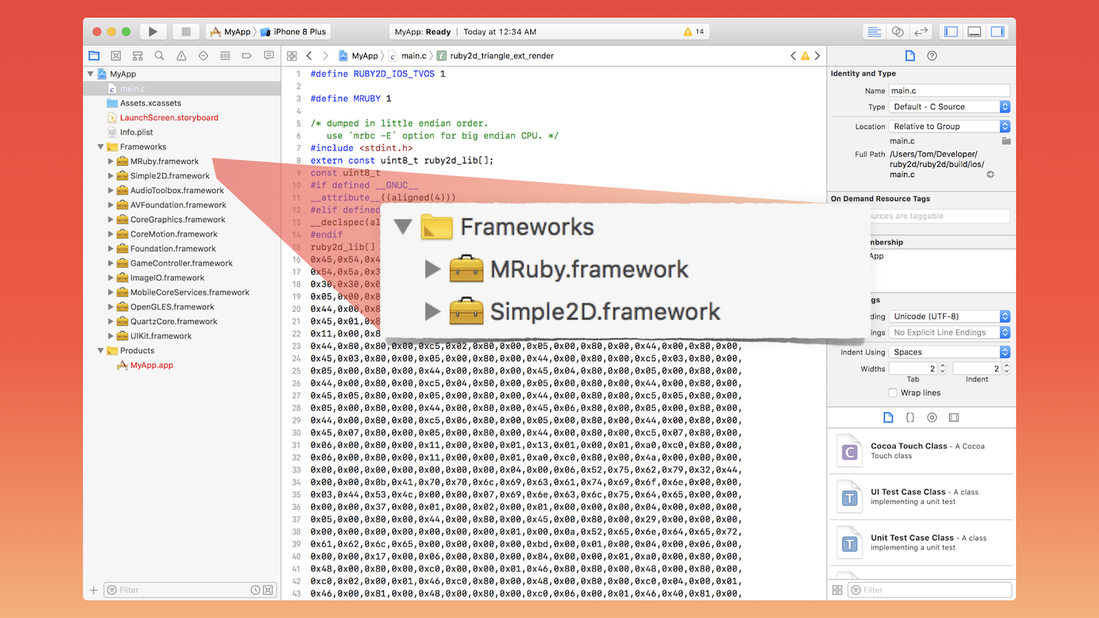The width and height of the screenshot is (1099, 618).
Task: Open the related items grid menu
Action: point(292,56)
